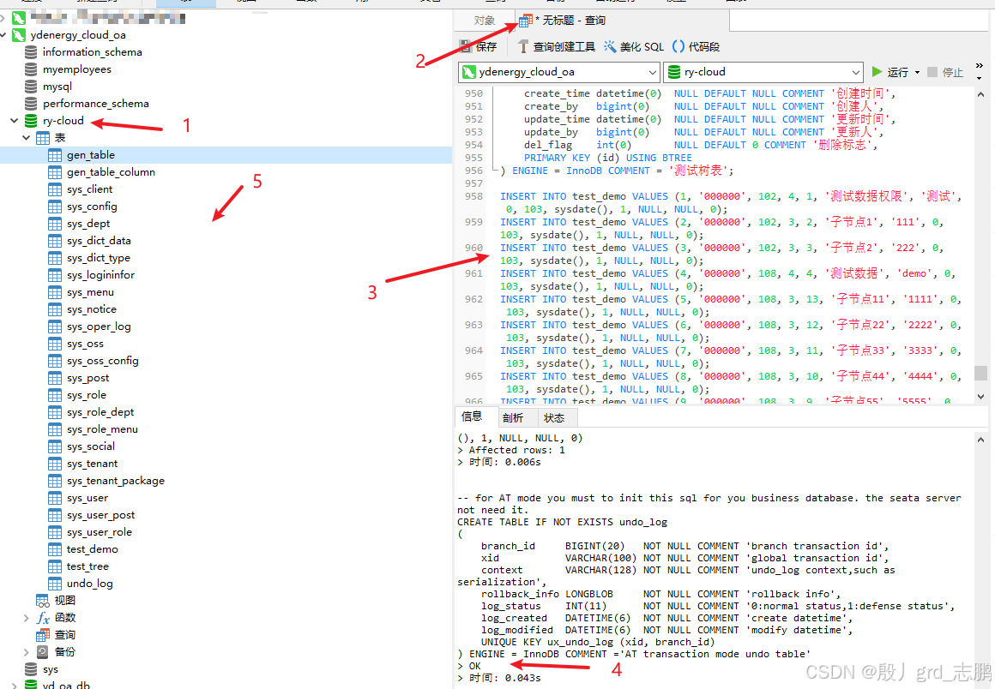Click the performance_schema database icon
Screen dimensions: 995x689
(31, 104)
